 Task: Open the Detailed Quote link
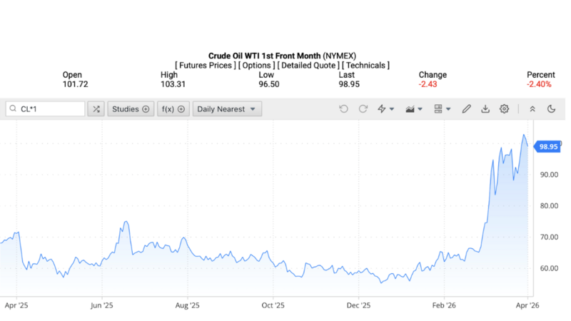(x=308, y=65)
